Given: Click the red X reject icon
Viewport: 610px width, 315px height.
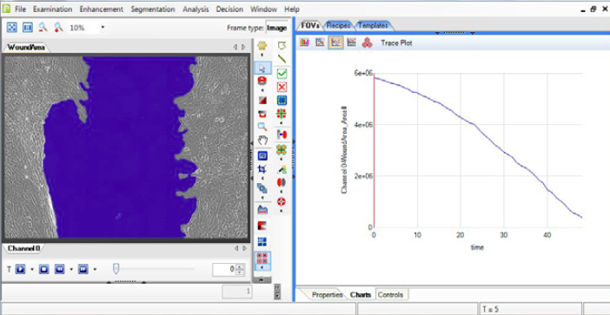Looking at the screenshot, I should 282,87.
